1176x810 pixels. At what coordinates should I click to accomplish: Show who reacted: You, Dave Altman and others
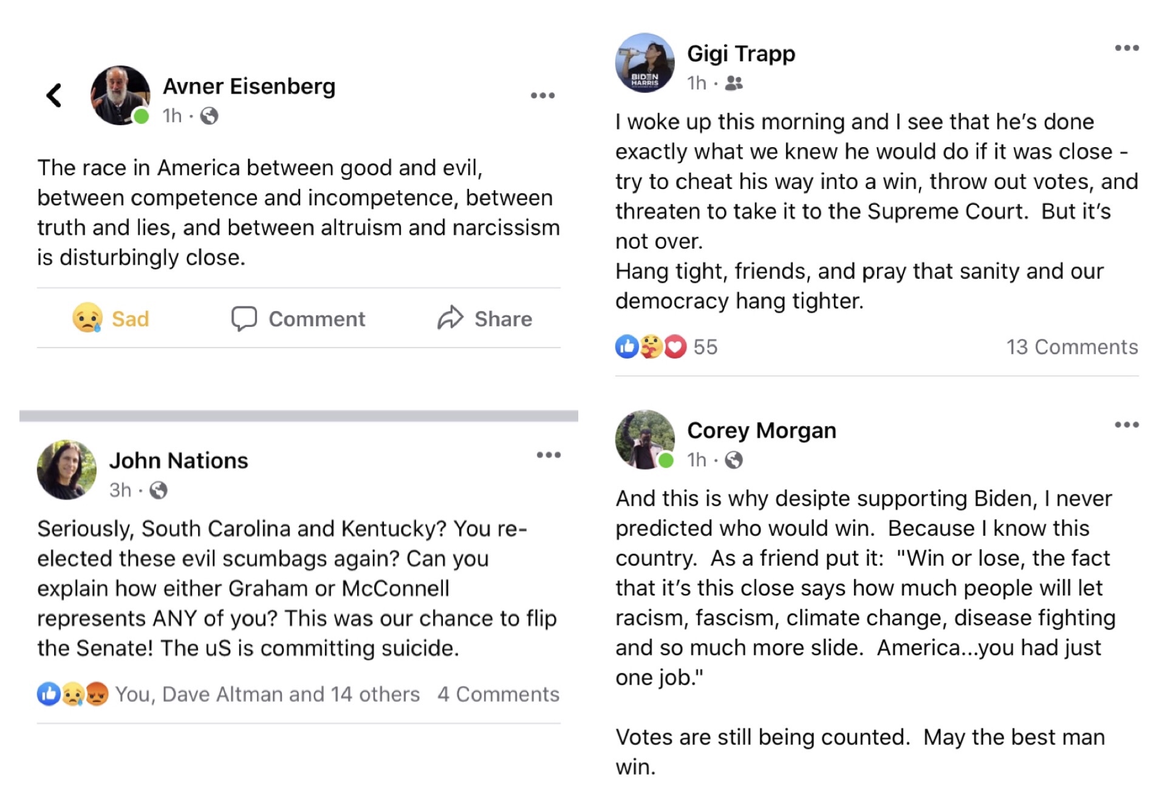click(x=267, y=694)
